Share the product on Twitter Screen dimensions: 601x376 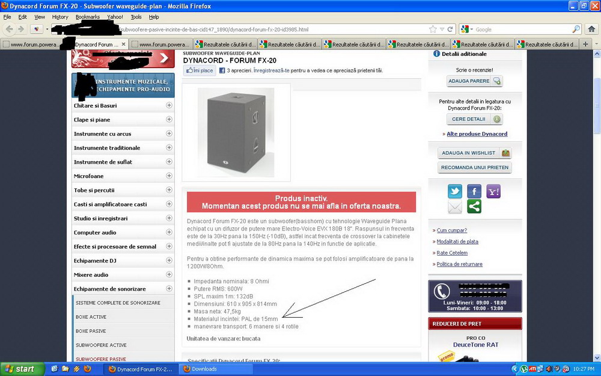point(455,191)
